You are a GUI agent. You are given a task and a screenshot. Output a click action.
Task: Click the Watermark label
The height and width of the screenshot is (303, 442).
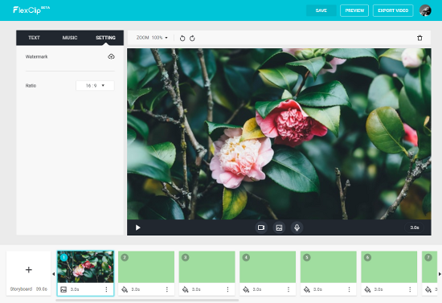coord(37,56)
